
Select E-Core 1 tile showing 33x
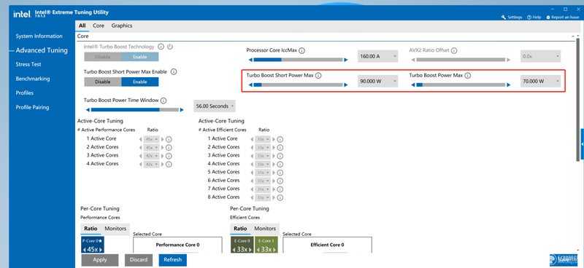pyautogui.click(x=266, y=245)
